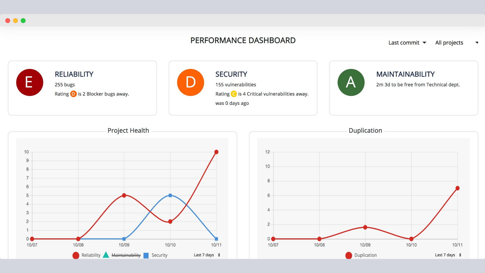The width and height of the screenshot is (485, 273).
Task: Open the RELIABILITY heading link
Action: (74, 74)
